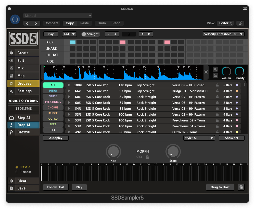The width and height of the screenshot is (255, 210).
Task: Click the Clear X icon
Action: click(x=11, y=181)
